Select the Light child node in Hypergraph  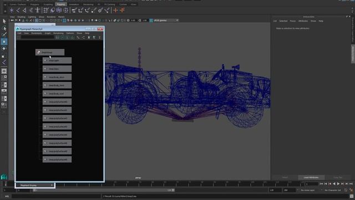[57, 61]
